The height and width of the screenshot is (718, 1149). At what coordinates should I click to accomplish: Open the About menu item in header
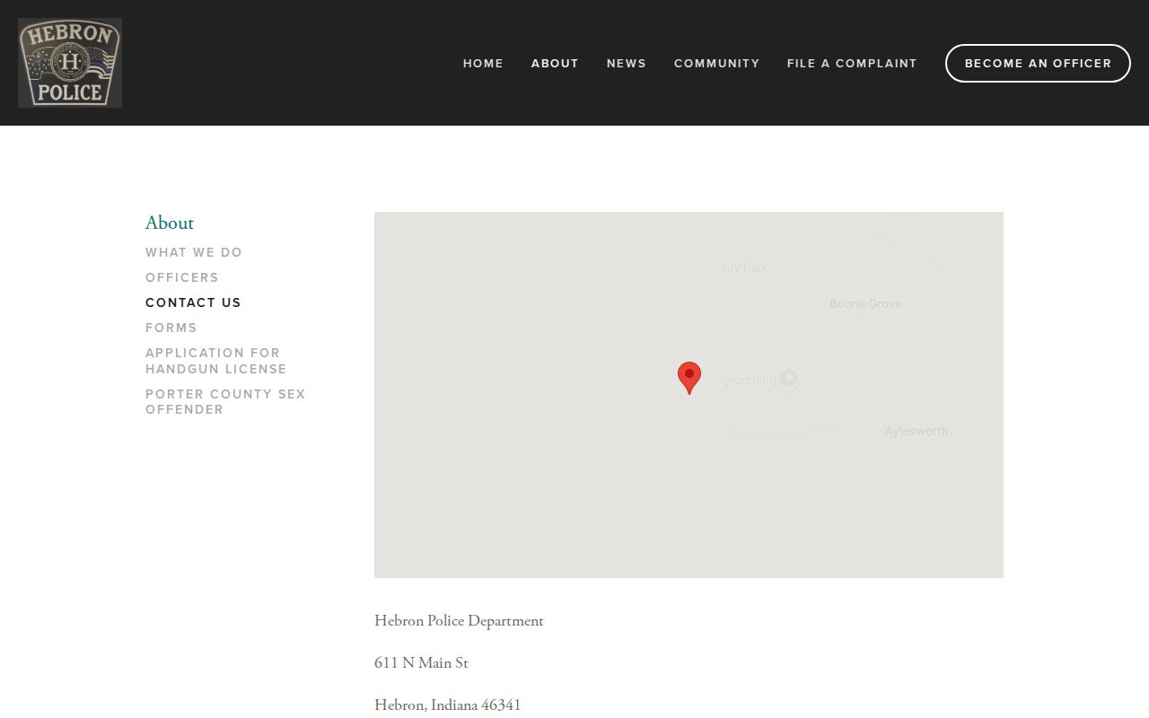pos(555,64)
